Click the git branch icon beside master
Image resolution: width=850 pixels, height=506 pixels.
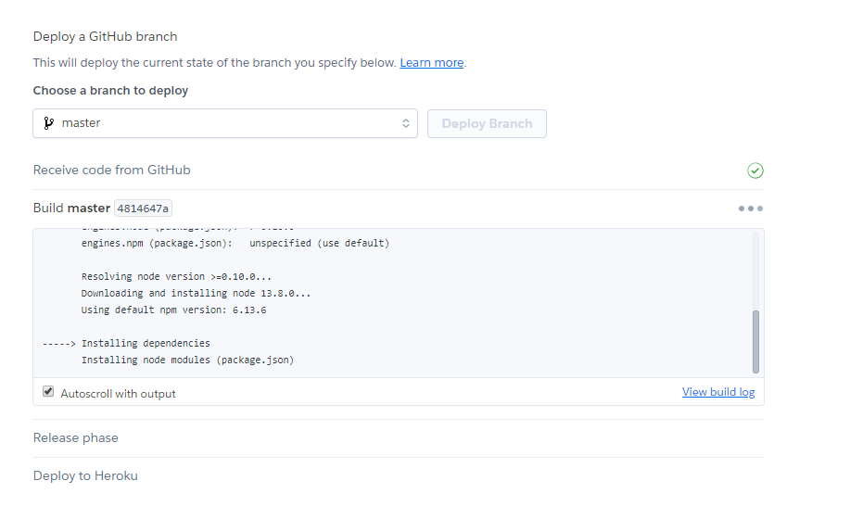49,123
